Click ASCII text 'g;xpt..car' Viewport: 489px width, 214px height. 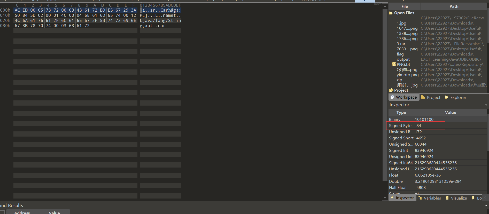(152, 26)
